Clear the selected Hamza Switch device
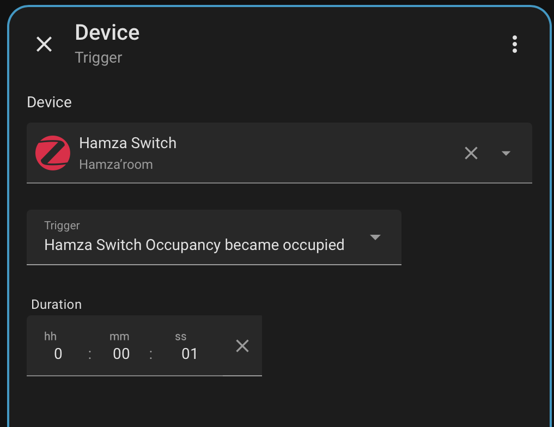 tap(471, 154)
